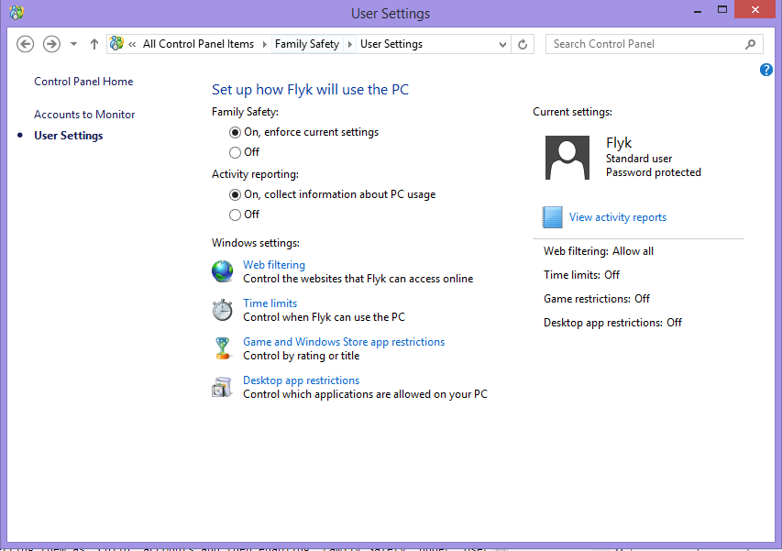
Task: Go to Control Panel Home
Action: coord(83,82)
